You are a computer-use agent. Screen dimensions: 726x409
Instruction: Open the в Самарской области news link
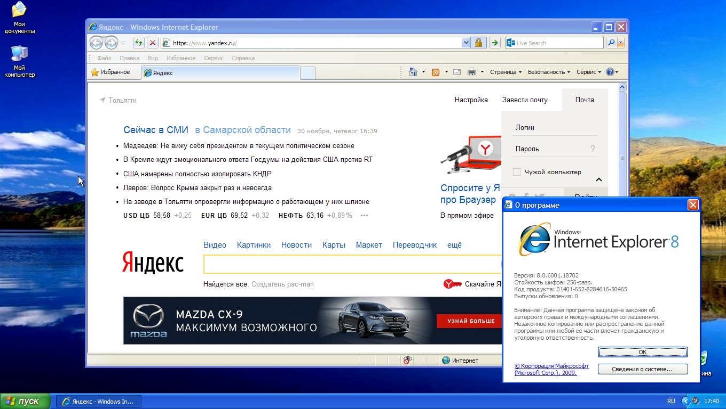click(243, 130)
